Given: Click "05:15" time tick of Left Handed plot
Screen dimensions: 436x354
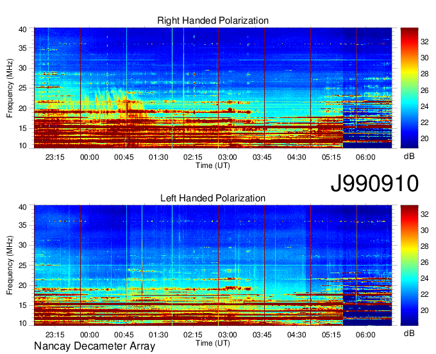Looking at the screenshot, I should pyautogui.click(x=331, y=335).
